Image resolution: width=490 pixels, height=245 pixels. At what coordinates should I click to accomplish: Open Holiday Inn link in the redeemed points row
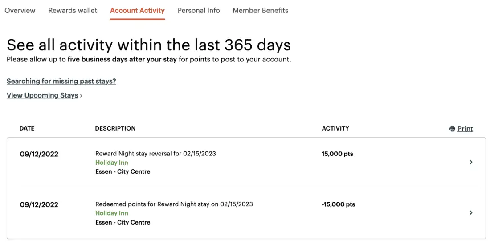111,213
